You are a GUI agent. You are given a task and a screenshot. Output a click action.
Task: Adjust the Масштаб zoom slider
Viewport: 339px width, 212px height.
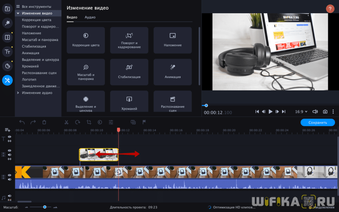click(x=45, y=207)
